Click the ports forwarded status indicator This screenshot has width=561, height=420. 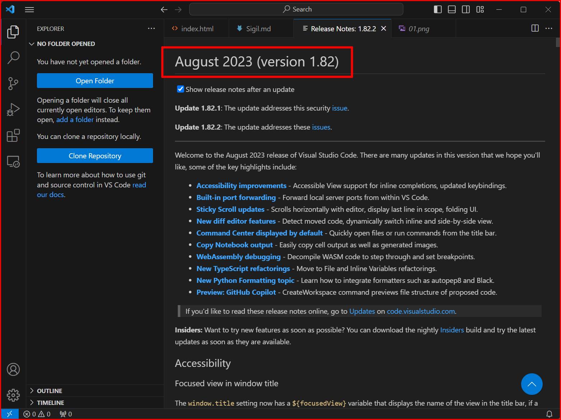(x=66, y=414)
